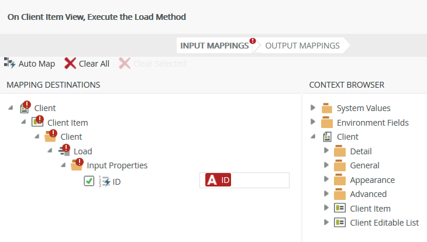This screenshot has height=242, width=427.
Task: Select the Advanced folder item
Action: [368, 194]
